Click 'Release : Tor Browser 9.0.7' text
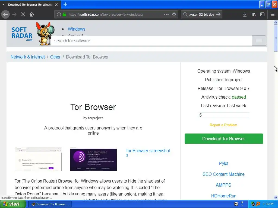The image size is (278, 208). point(224,89)
